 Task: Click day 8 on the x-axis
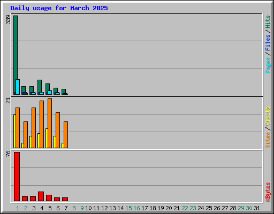pyautogui.click(x=74, y=208)
